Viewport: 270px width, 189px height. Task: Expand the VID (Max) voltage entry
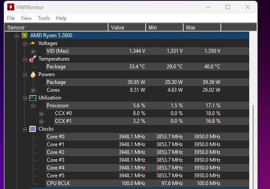click(x=33, y=51)
